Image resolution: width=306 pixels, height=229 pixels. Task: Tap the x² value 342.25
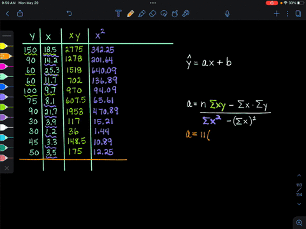coord(103,50)
